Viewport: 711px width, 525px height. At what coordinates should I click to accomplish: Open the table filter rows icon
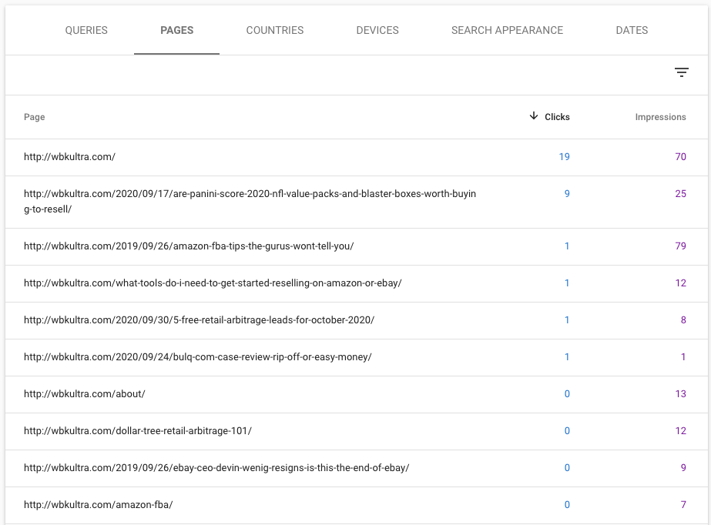tap(681, 72)
